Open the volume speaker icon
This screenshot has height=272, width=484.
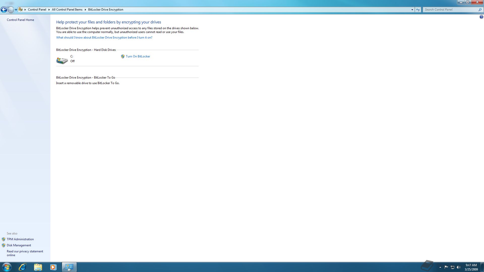pos(459,267)
